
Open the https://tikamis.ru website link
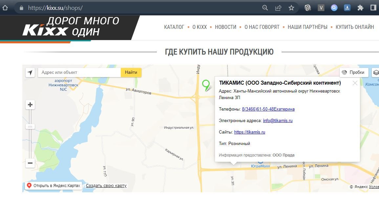coord(250,132)
